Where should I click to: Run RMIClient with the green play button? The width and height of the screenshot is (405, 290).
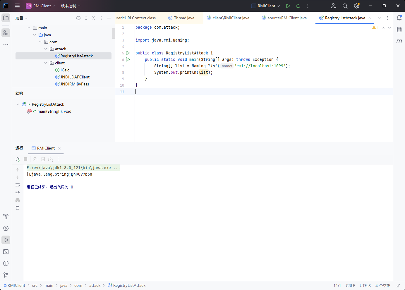coord(288,6)
